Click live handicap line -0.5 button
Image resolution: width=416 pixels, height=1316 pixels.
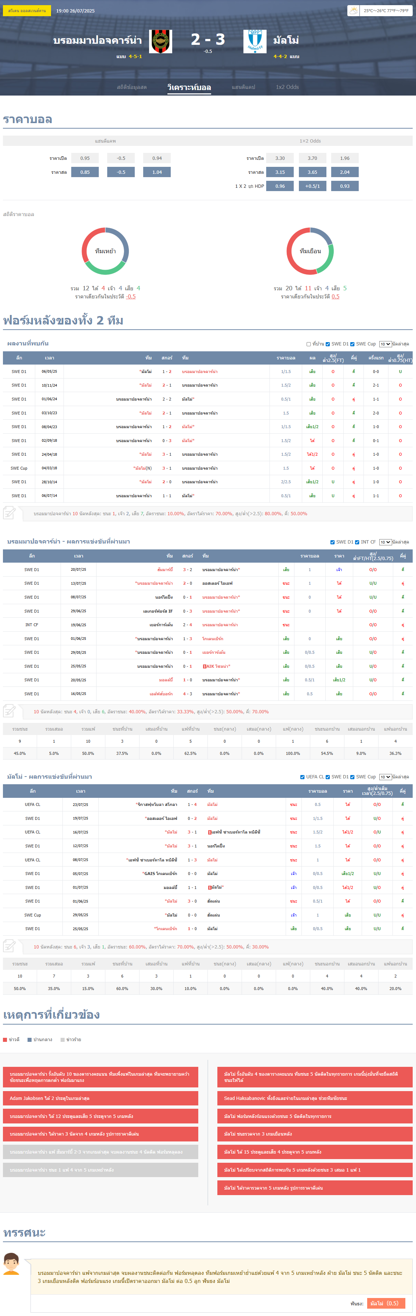(121, 172)
